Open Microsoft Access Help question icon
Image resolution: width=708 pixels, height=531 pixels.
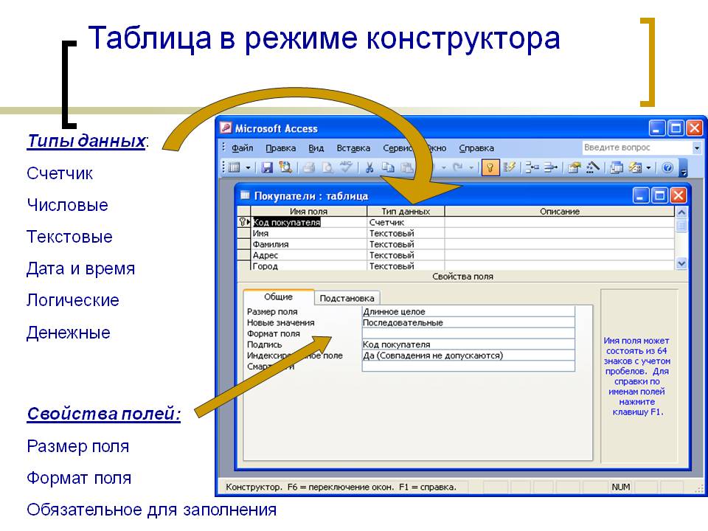(x=667, y=167)
